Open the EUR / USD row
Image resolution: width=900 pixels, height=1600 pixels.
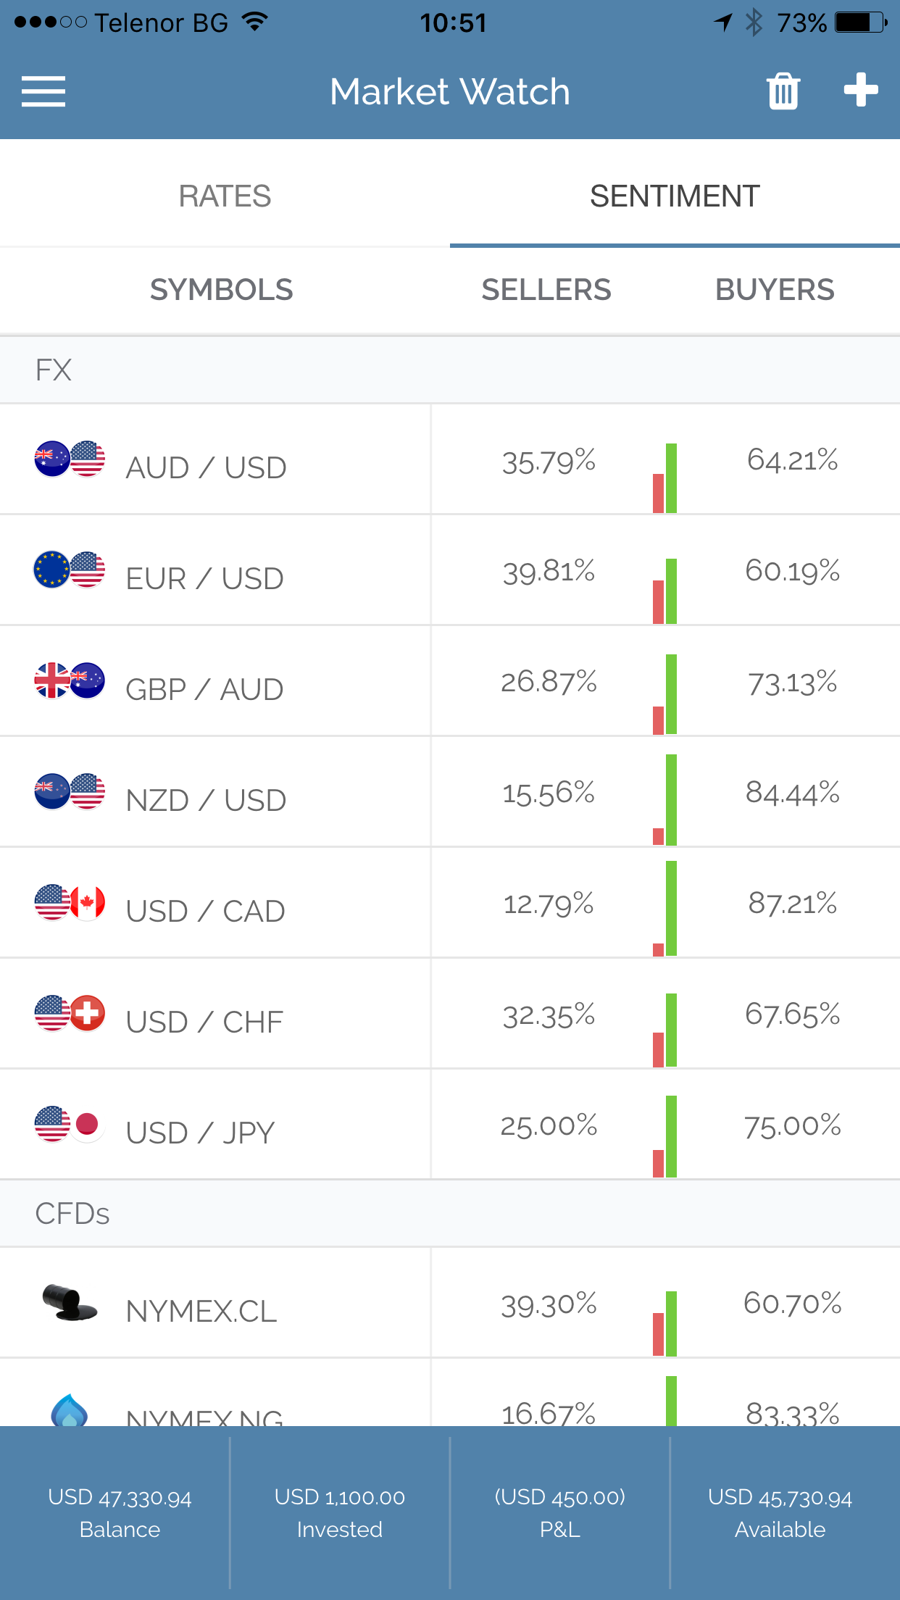205,578
